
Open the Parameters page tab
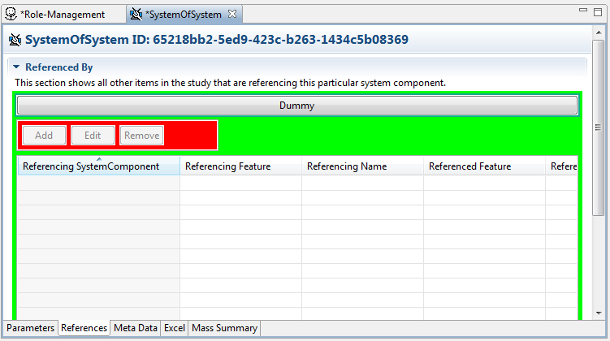[x=30, y=328]
